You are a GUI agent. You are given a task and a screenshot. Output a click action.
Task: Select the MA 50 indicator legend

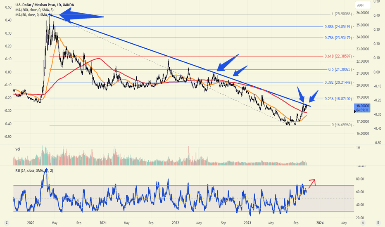pos(33,15)
